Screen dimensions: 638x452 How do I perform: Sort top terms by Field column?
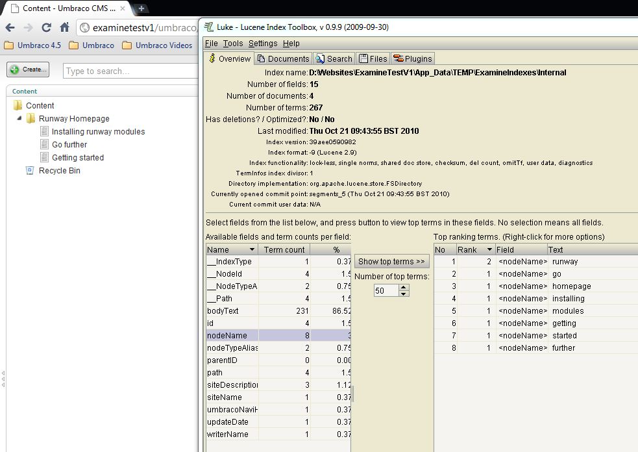coord(521,249)
